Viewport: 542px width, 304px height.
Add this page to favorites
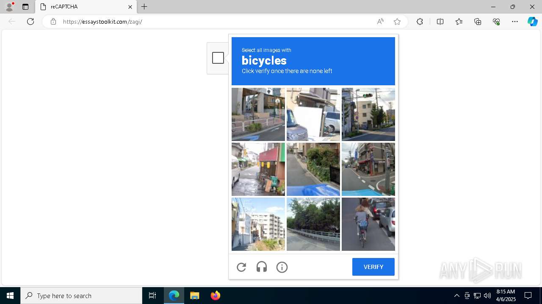(397, 22)
